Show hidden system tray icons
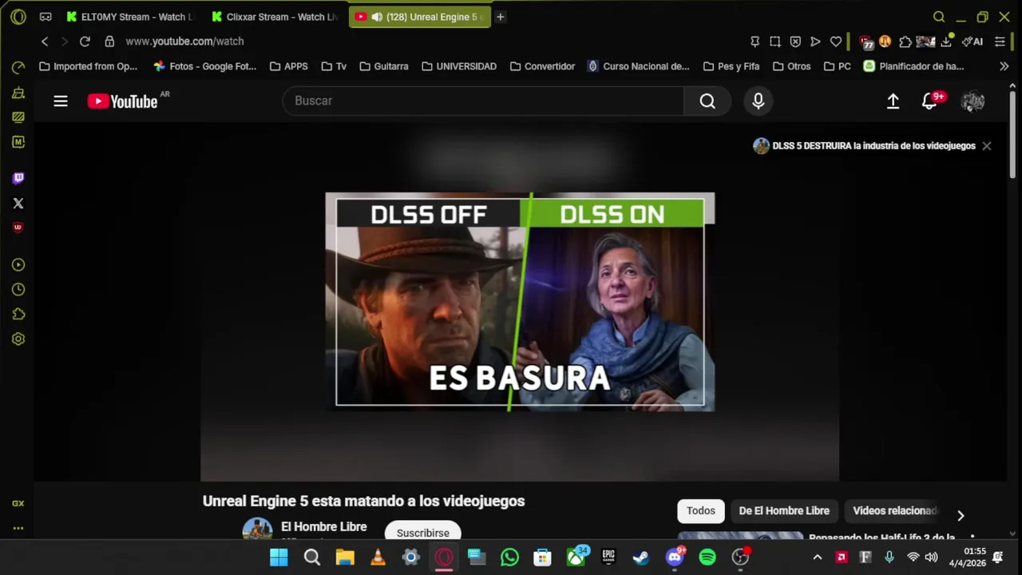 (x=817, y=557)
